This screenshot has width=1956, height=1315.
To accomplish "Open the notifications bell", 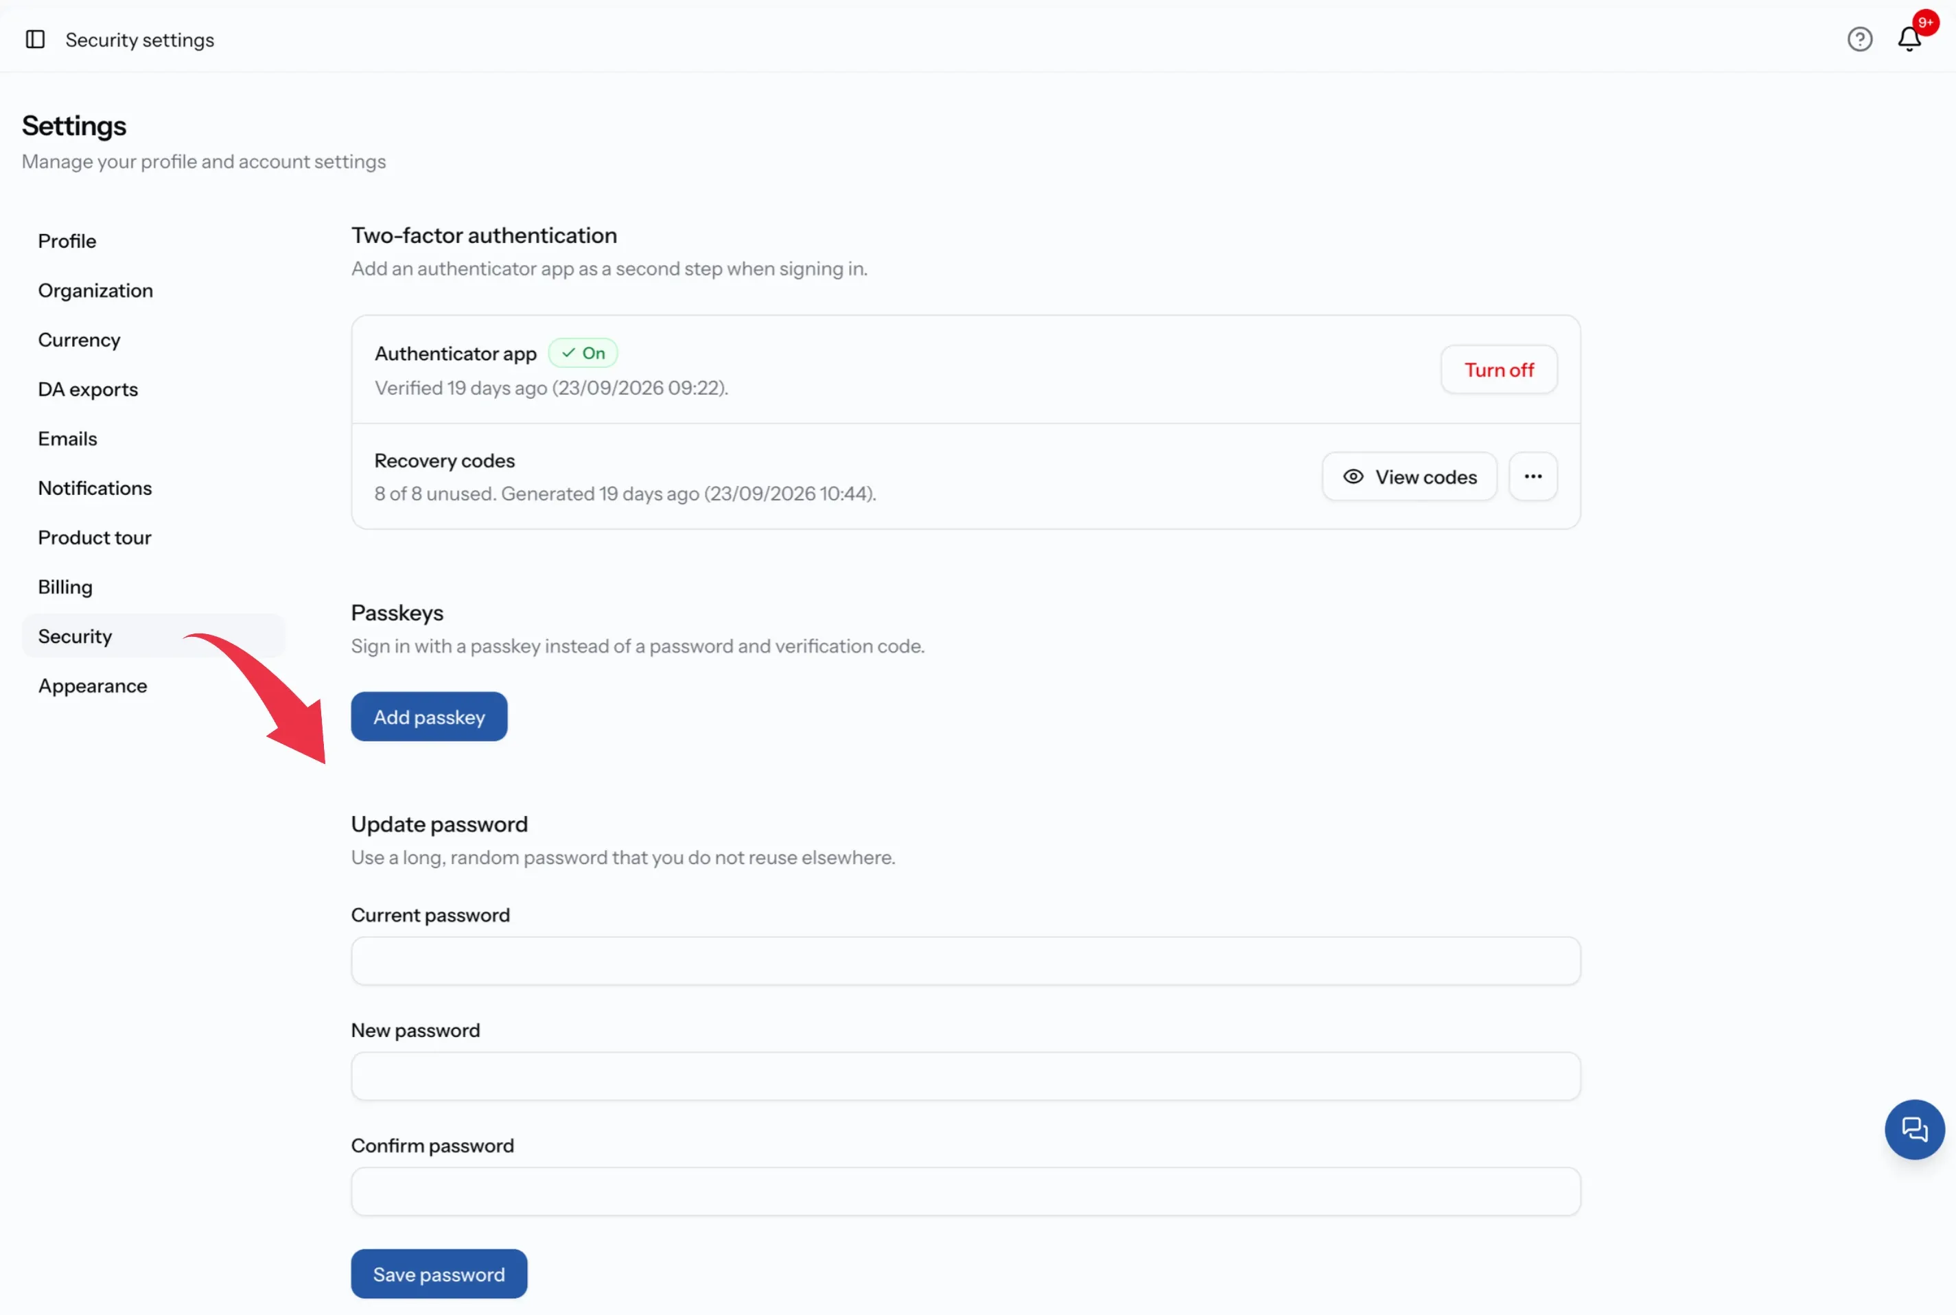I will (1910, 38).
